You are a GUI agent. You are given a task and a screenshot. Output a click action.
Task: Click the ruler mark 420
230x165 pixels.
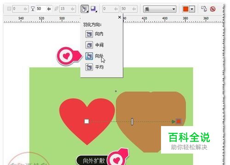(144, 18)
